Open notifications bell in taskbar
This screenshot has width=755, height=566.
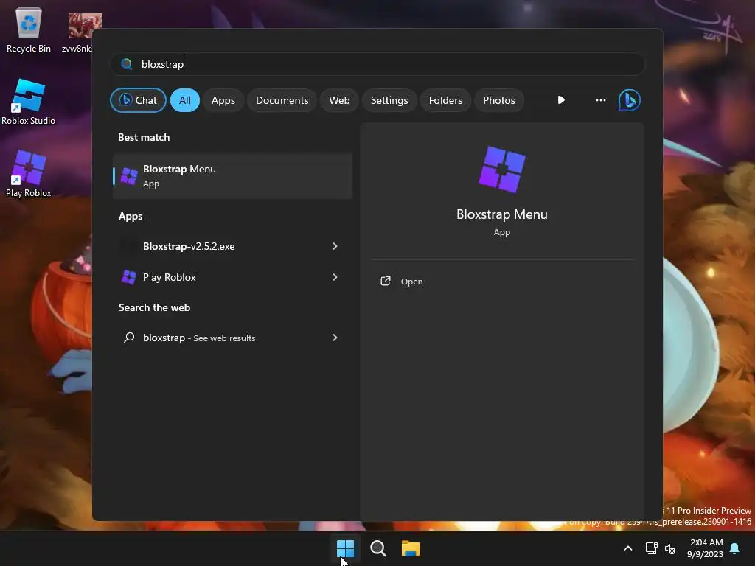coord(734,548)
